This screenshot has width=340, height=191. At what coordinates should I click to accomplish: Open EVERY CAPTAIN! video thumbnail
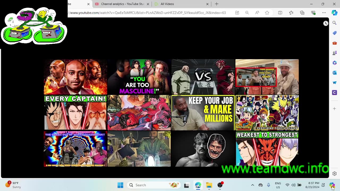(x=75, y=113)
